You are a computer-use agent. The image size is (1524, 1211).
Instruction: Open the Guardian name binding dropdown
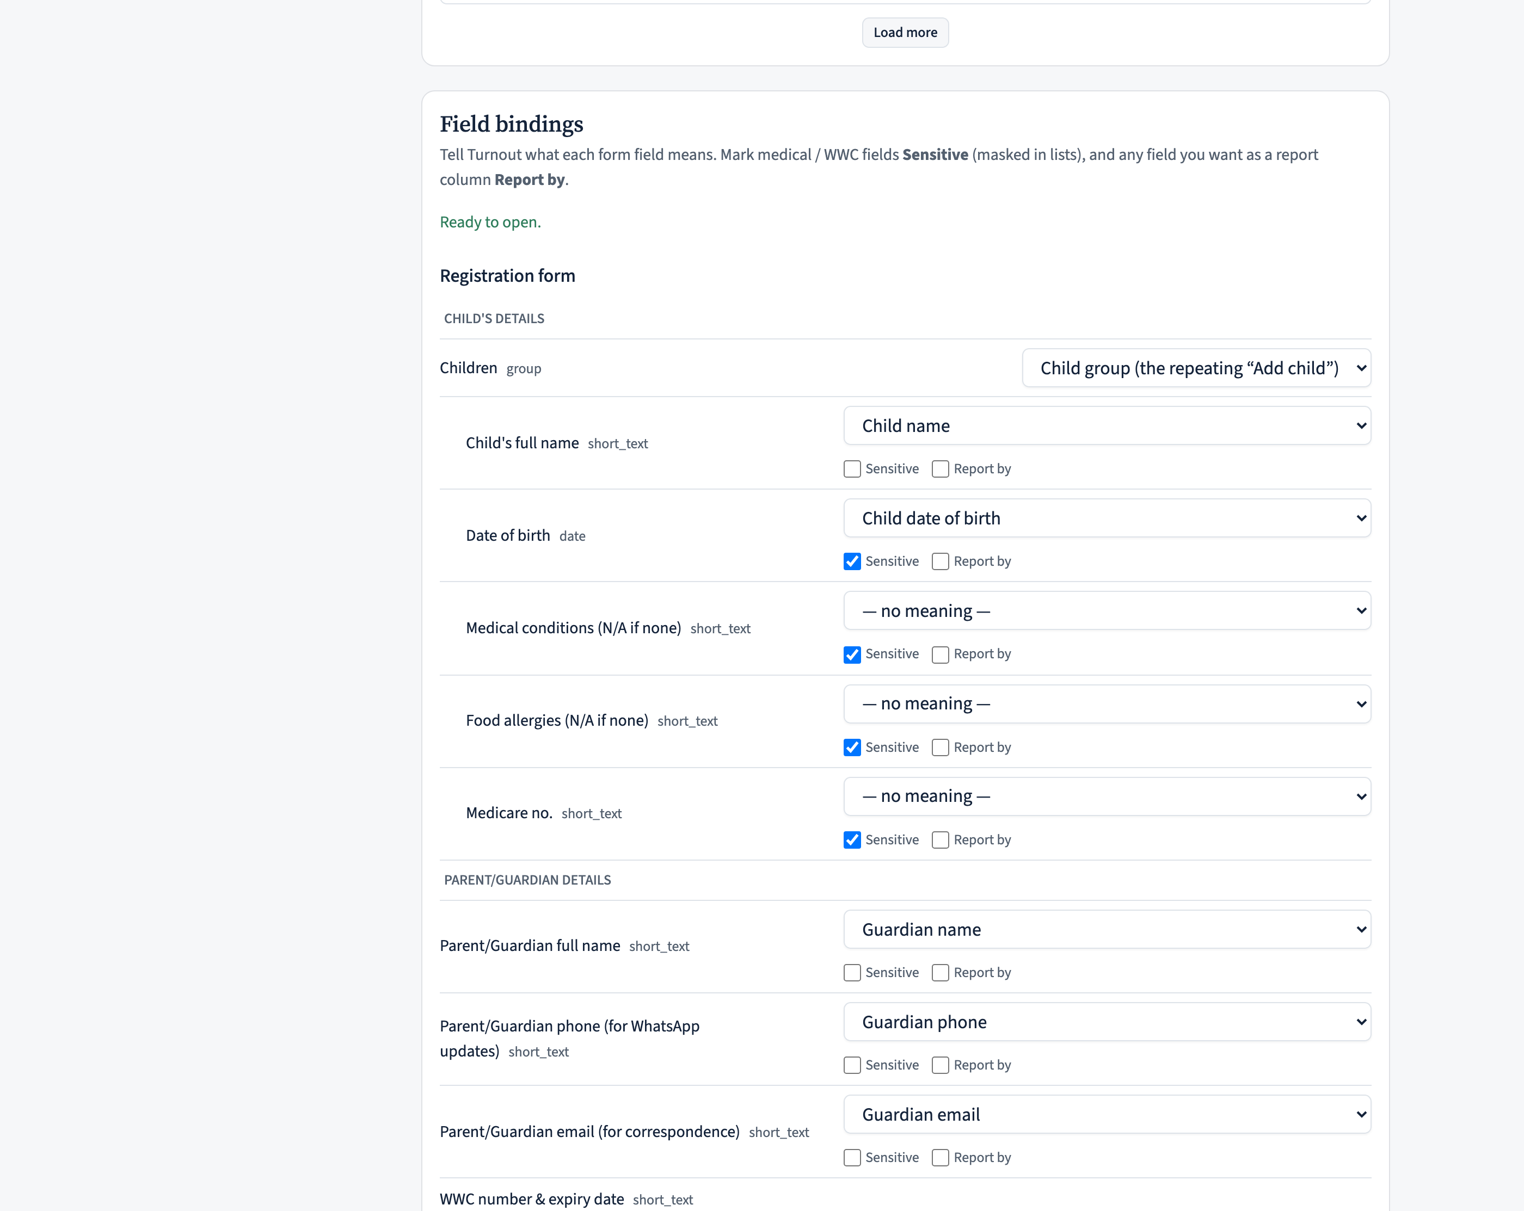point(1107,929)
